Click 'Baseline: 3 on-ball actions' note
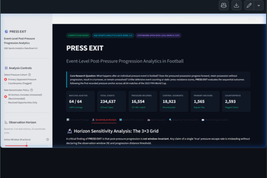This screenshot has width=267, height=178. click(25, 131)
